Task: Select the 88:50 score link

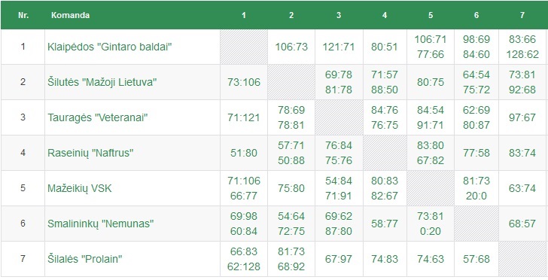Action: pyautogui.click(x=385, y=90)
